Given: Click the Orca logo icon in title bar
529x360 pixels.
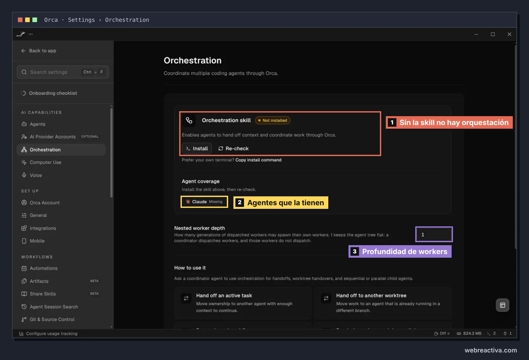Looking at the screenshot, I should pyautogui.click(x=21, y=34).
